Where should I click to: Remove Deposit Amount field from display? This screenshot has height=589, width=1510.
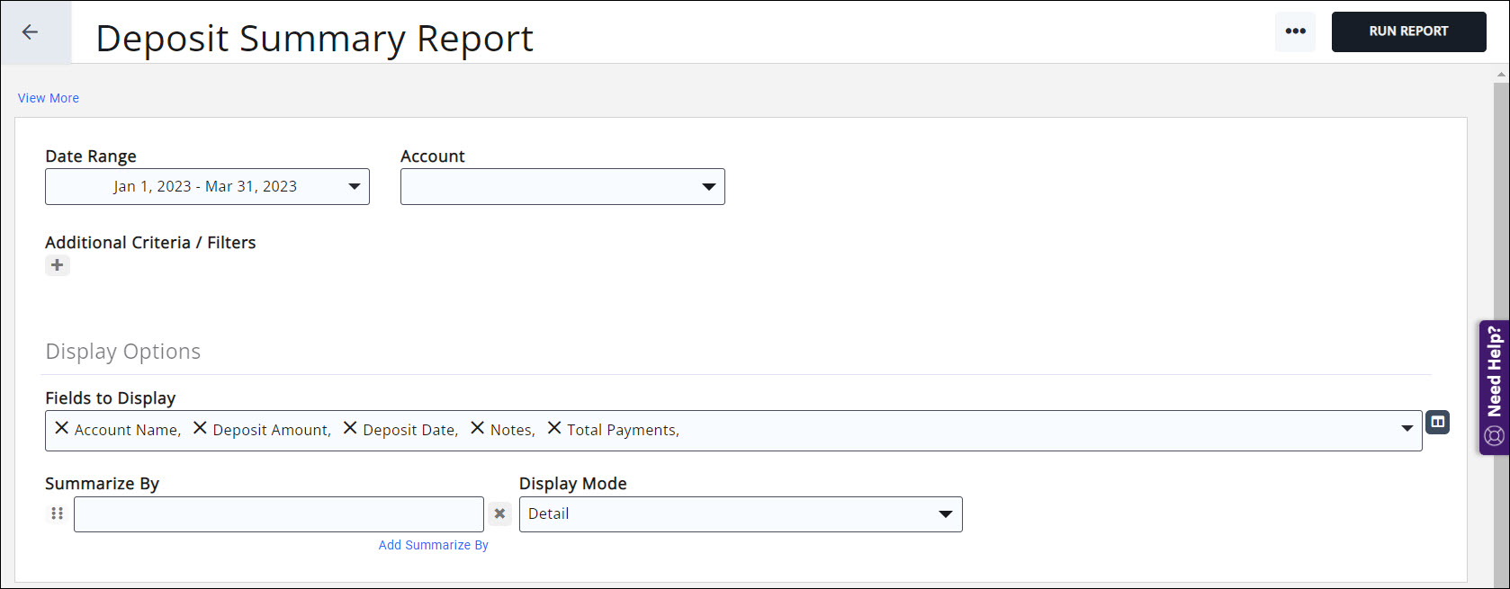[x=201, y=428]
